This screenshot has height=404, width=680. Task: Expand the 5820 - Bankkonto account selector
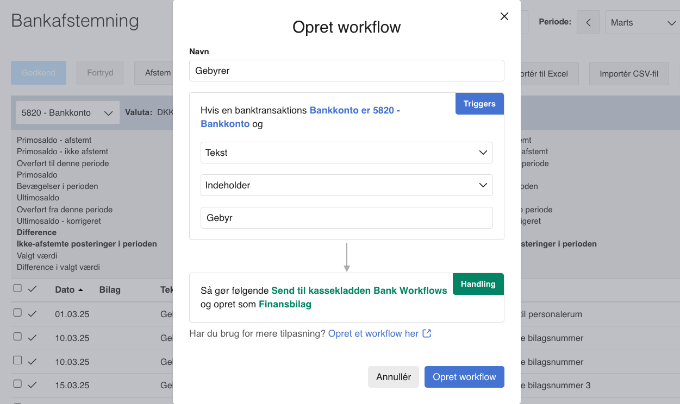(67, 113)
